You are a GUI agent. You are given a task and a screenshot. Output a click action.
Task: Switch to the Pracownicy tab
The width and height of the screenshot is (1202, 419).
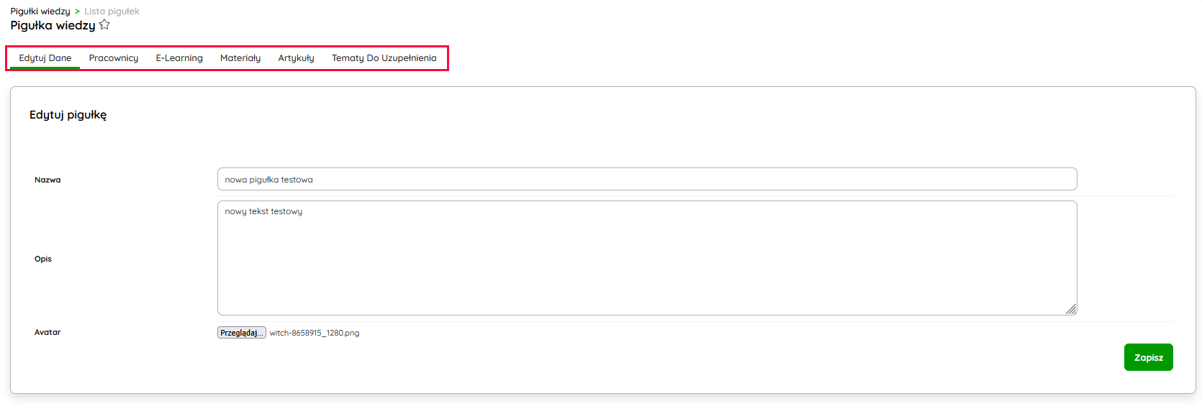pos(114,58)
